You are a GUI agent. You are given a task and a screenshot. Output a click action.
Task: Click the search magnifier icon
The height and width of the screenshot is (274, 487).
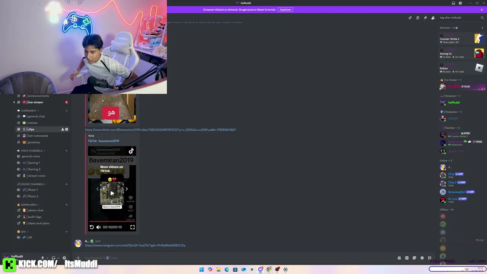[x=482, y=18]
